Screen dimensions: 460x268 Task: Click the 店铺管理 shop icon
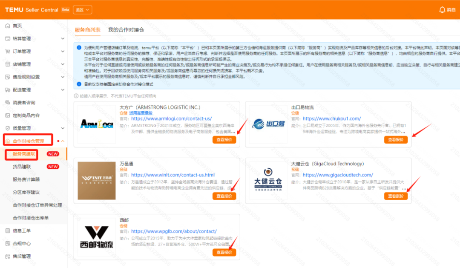(x=8, y=64)
